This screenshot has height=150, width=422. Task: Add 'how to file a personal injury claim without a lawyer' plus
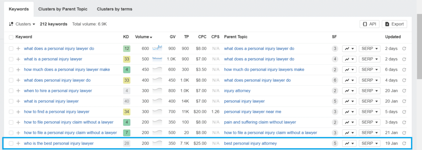point(18,133)
